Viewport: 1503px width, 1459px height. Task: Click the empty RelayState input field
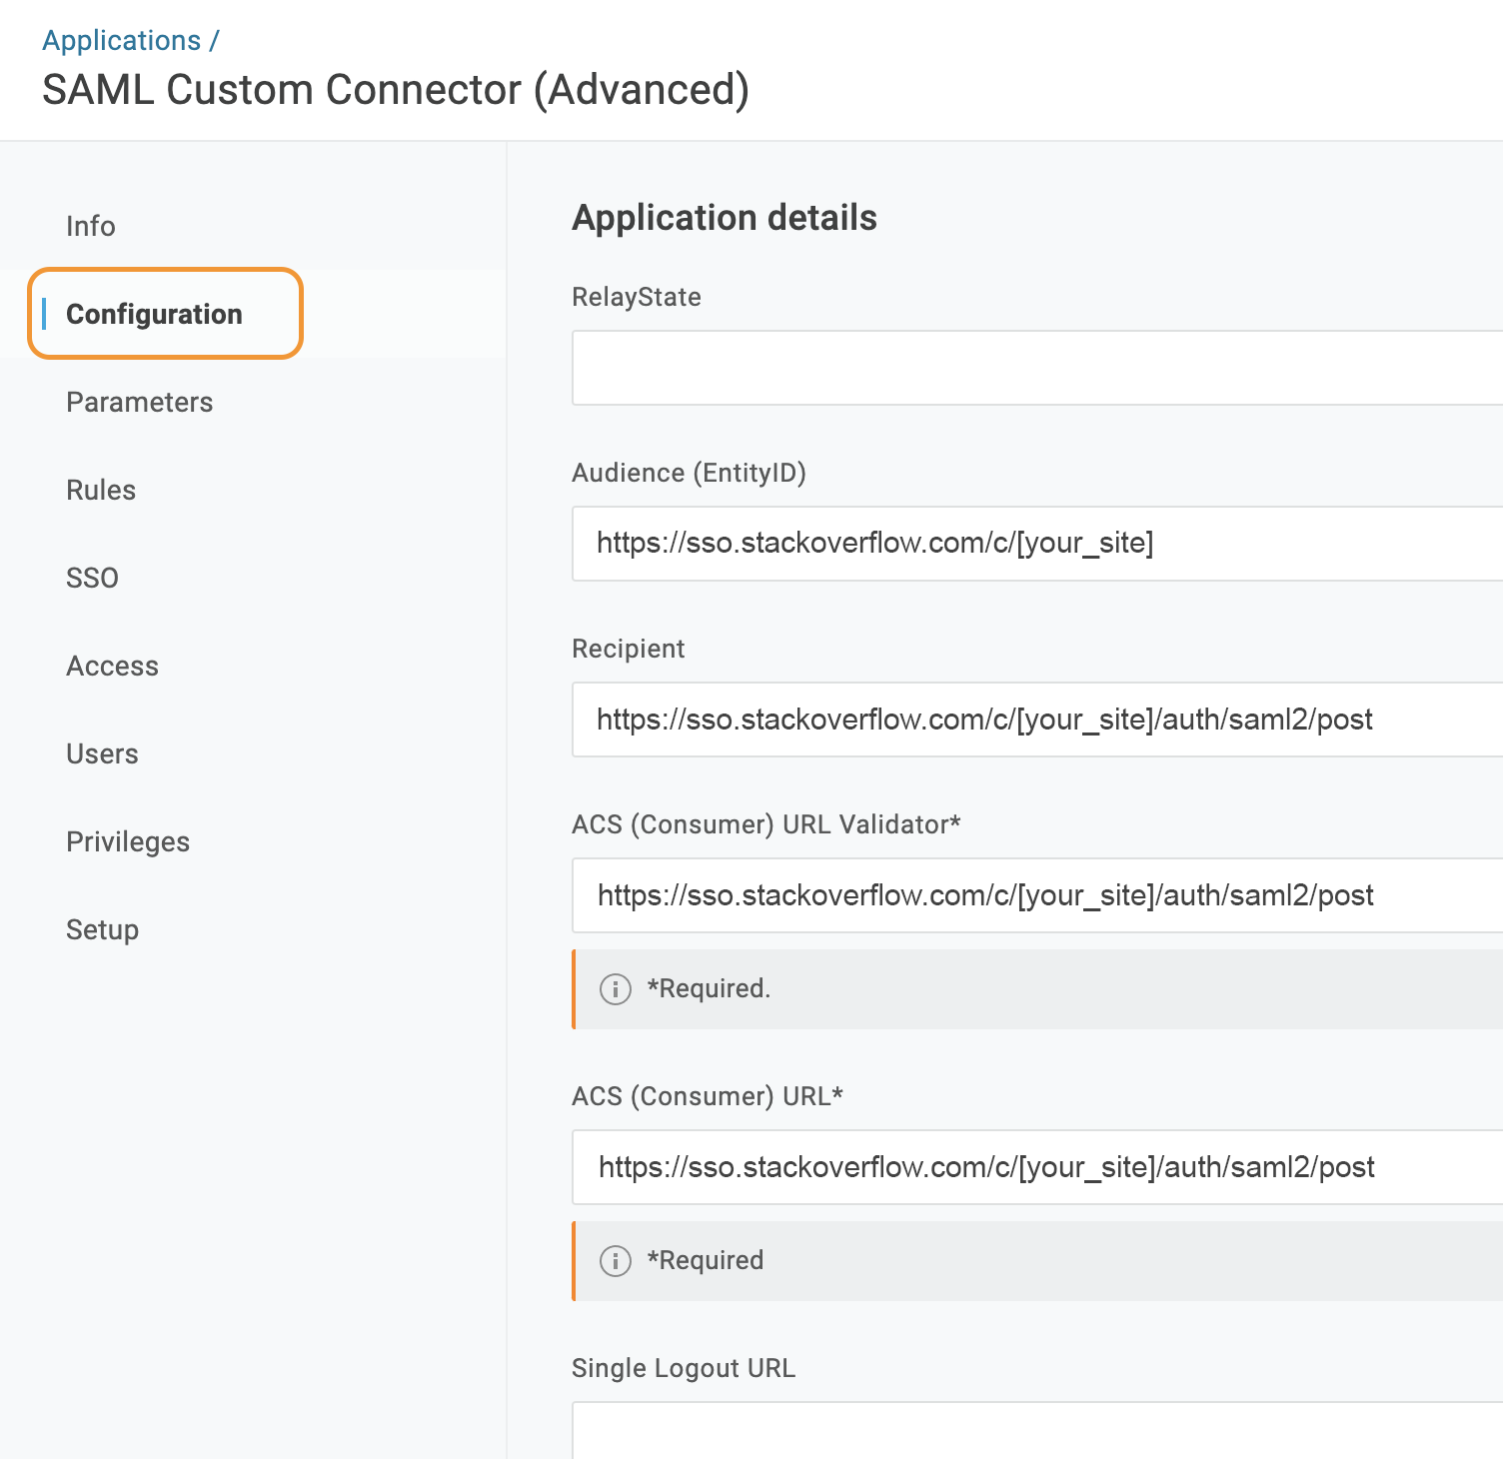pyautogui.click(x=1035, y=369)
